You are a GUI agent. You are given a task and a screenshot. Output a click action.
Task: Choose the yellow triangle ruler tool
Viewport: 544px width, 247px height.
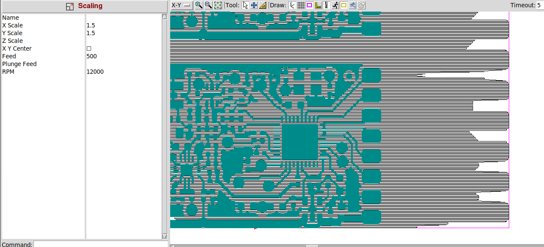(x=263, y=5)
